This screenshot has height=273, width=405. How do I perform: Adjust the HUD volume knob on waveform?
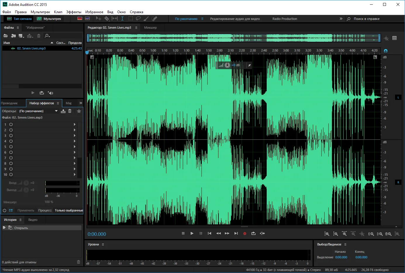tap(227, 65)
